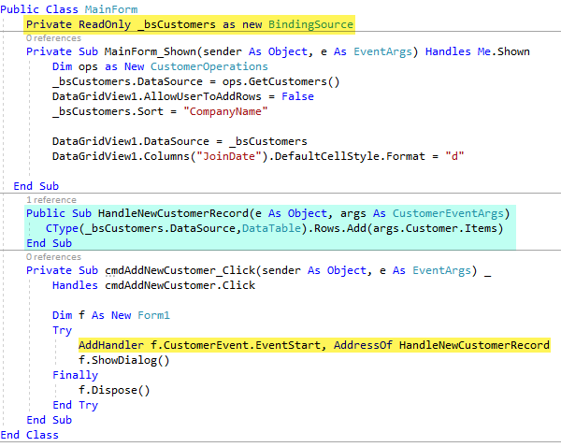This screenshot has width=561, height=447.
Task: Click '0 references' above cmdAddNewCustomer_Click
Action: pyautogui.click(x=53, y=257)
